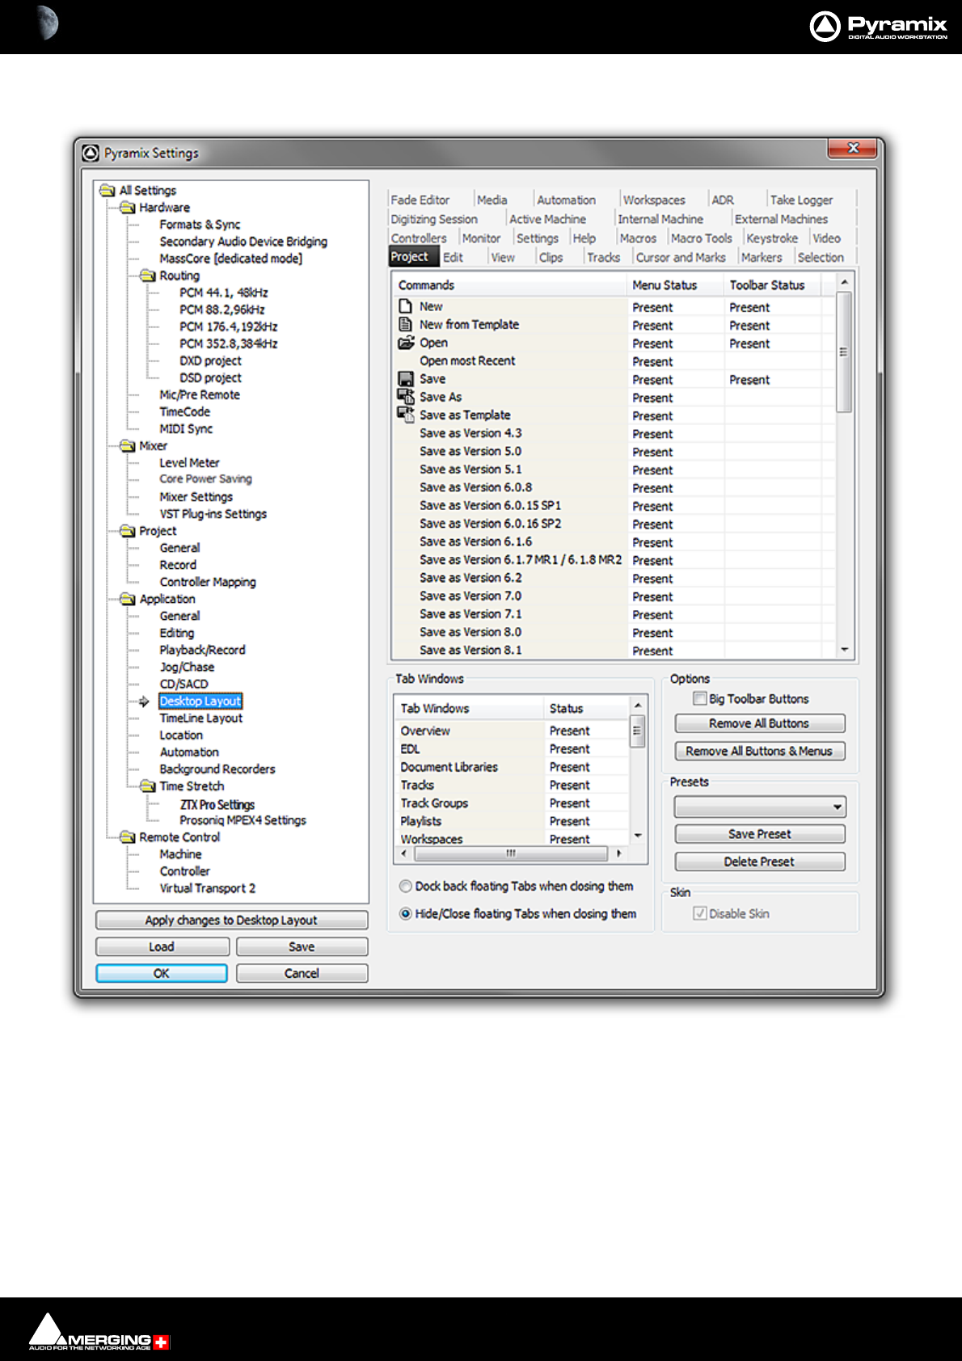This screenshot has height=1361, width=962.
Task: Select the 'Track Groups' tab window row
Action: [x=513, y=803]
